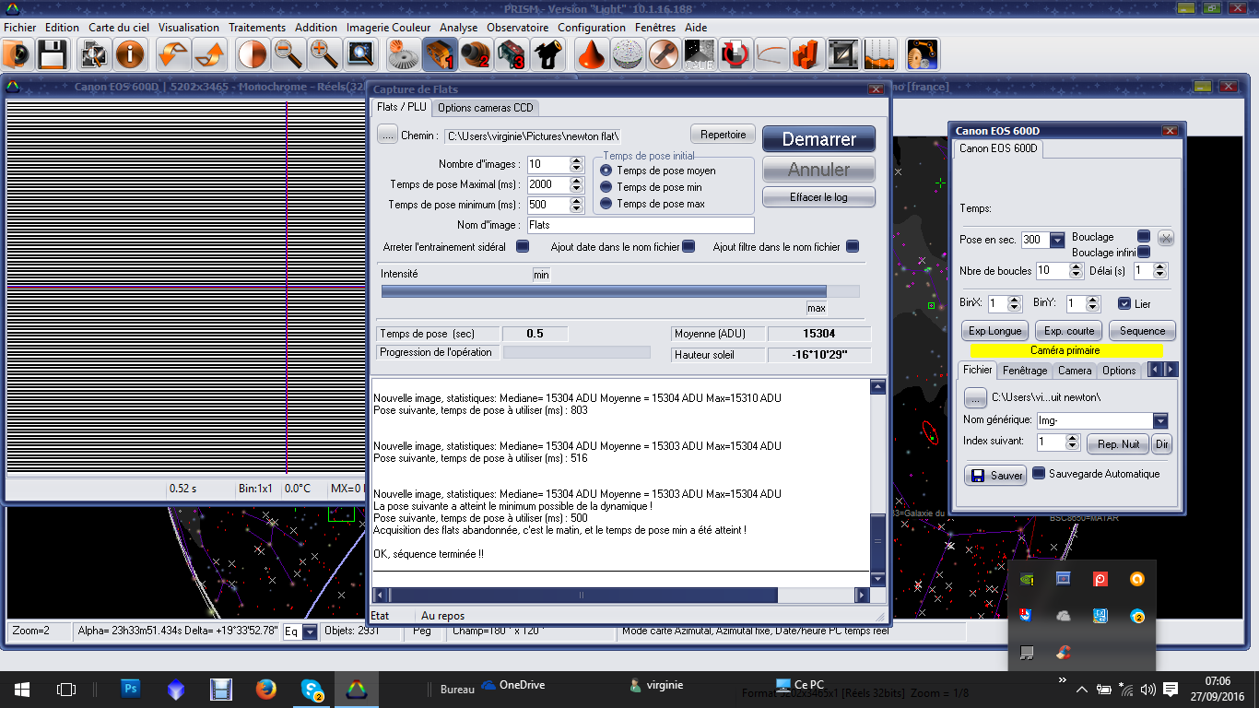This screenshot has width=1259, height=708.
Task: Uncheck the 'Lier' binning checkbox
Action: click(x=1124, y=303)
